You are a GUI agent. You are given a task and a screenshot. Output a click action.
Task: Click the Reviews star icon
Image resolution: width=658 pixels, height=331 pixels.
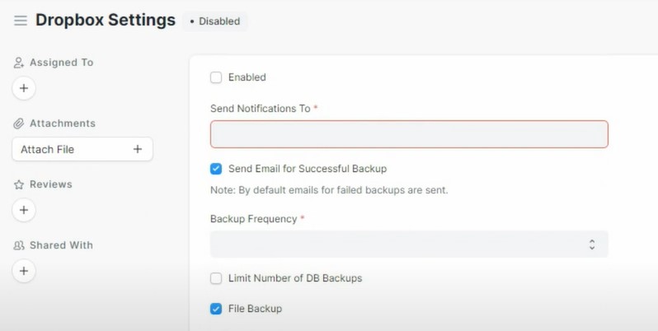pos(19,184)
